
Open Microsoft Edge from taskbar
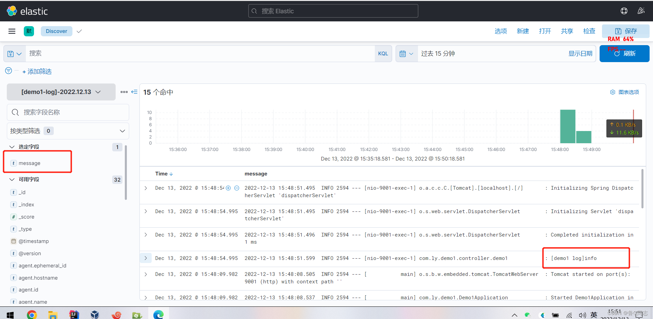coord(158,315)
